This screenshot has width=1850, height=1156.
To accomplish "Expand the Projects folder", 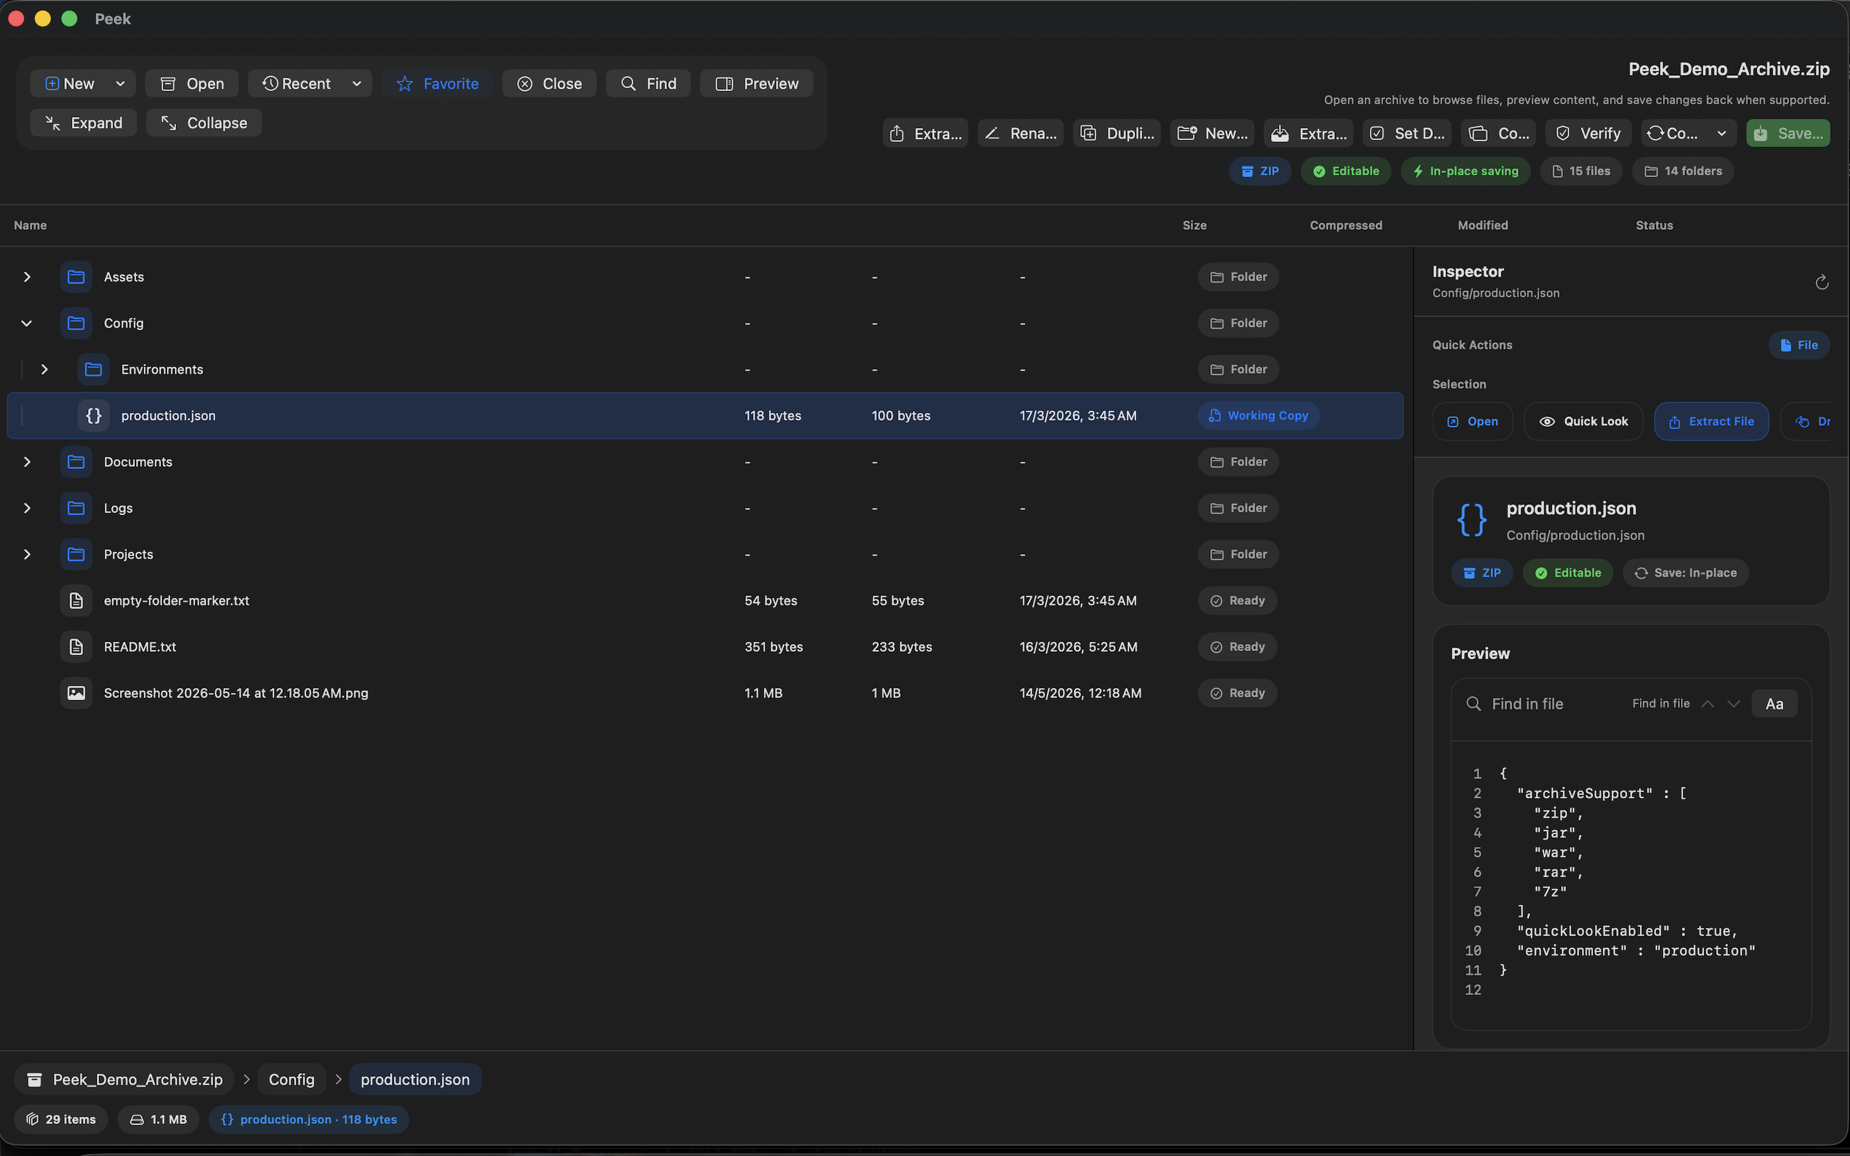I will click(x=27, y=554).
